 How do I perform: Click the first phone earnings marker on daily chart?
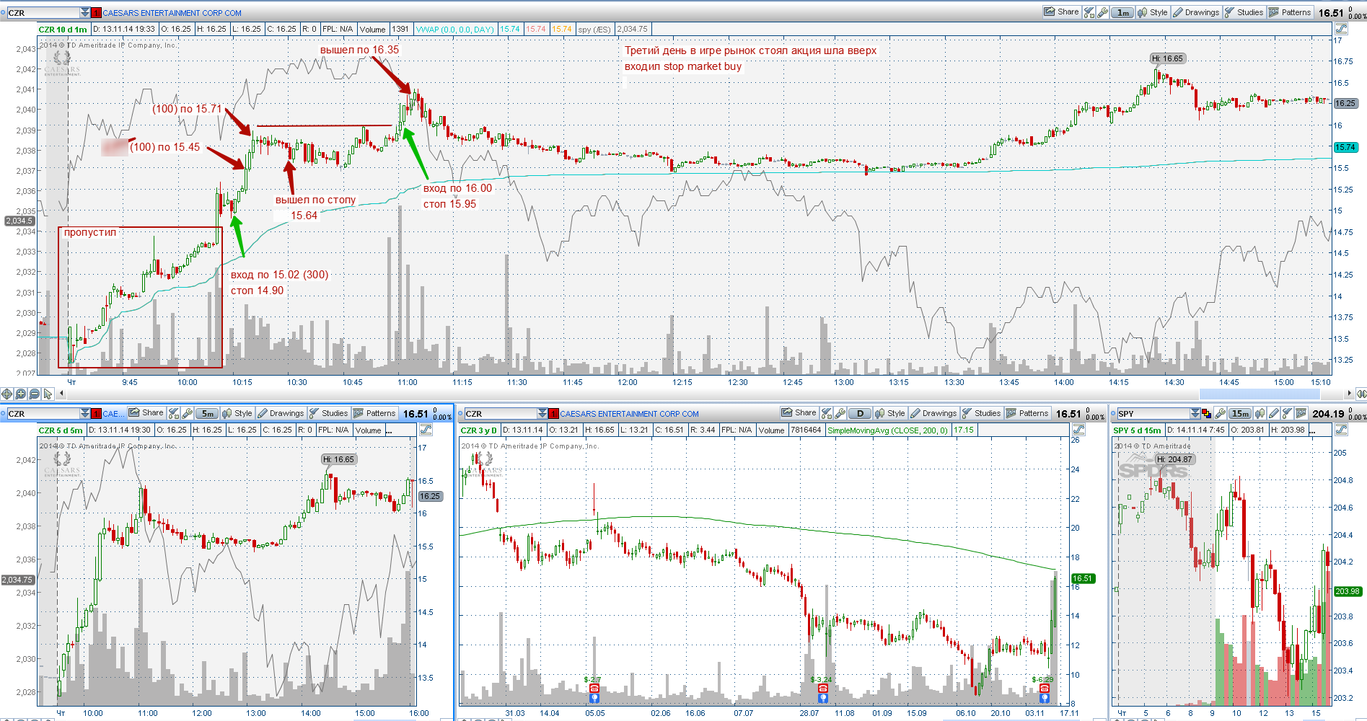pyautogui.click(x=594, y=689)
